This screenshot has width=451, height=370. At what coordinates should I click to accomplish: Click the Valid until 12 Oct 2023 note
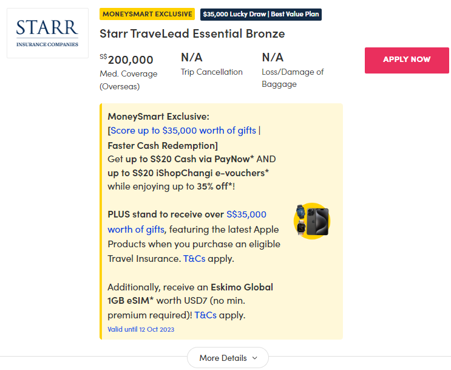click(141, 329)
